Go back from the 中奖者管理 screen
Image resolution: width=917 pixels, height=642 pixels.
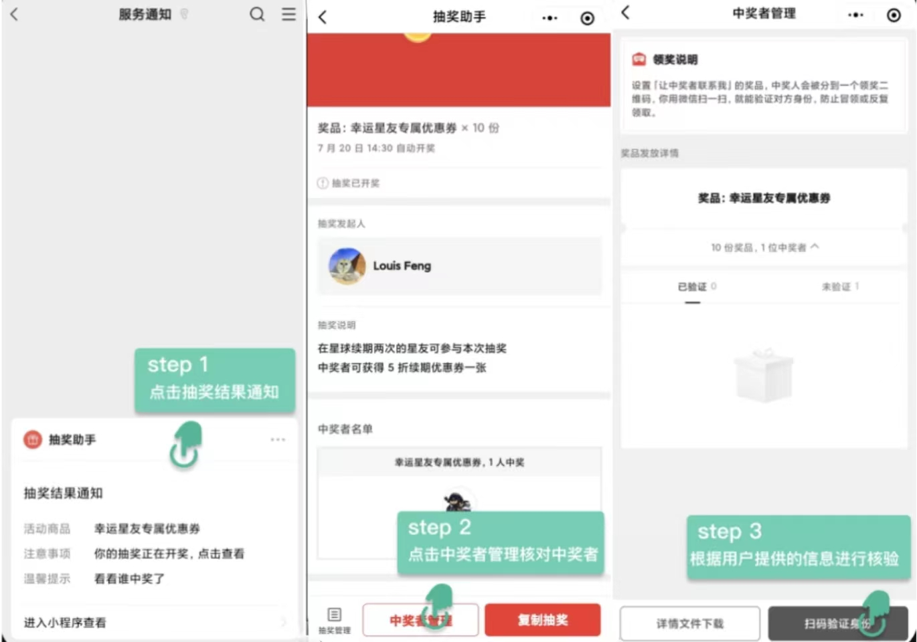click(626, 13)
